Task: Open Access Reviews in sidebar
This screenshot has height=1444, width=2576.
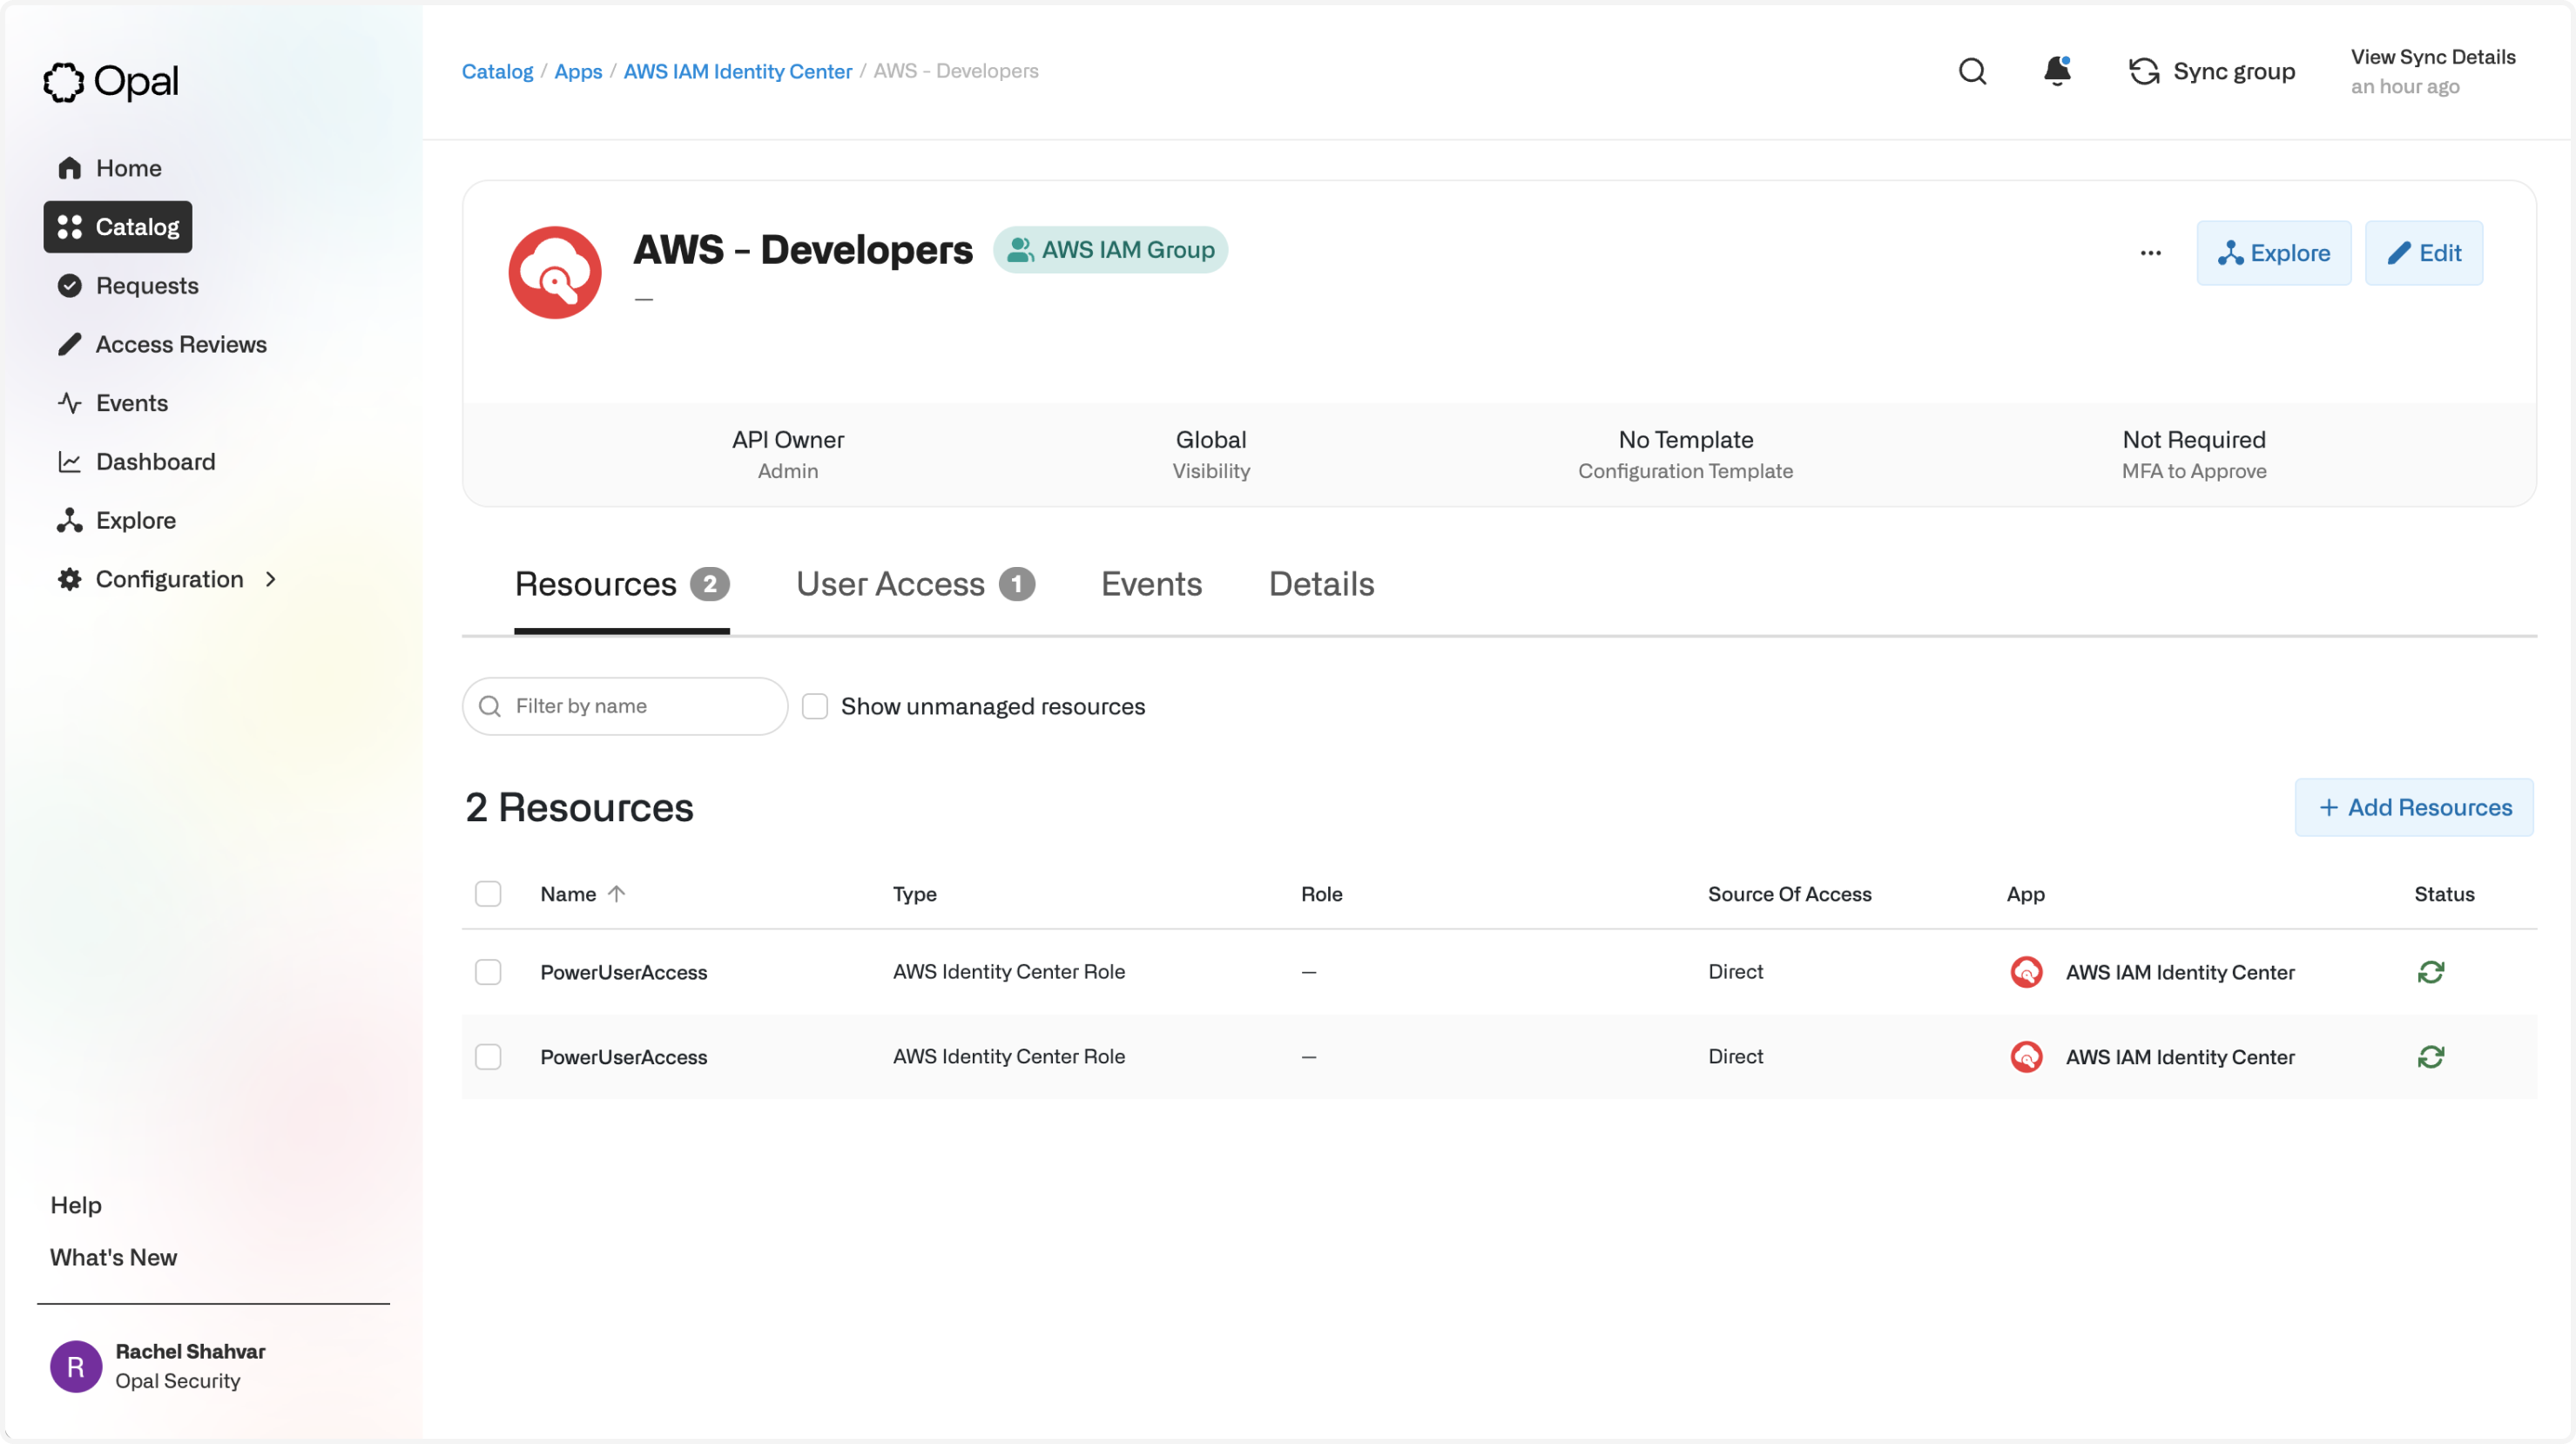Action: [162, 344]
